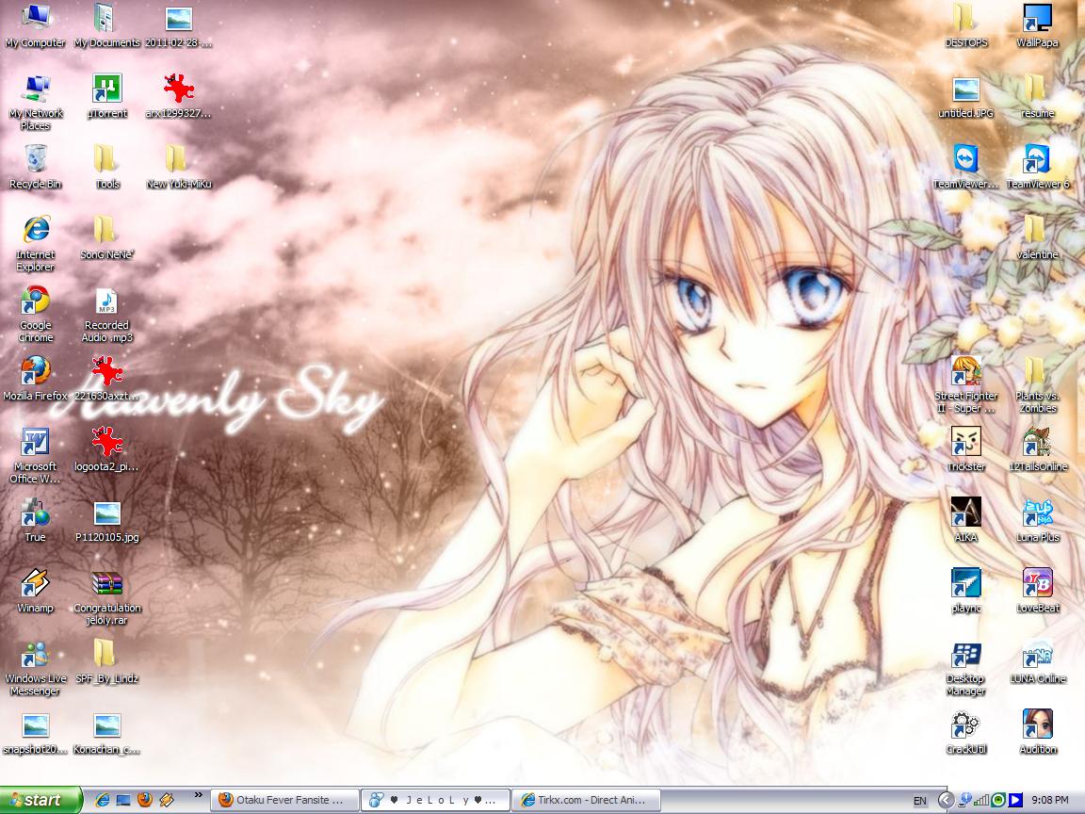Select the TeamViewer... desktop icon next to untitled.JPG column
The height and width of the screenshot is (814, 1085).
[x=966, y=167]
